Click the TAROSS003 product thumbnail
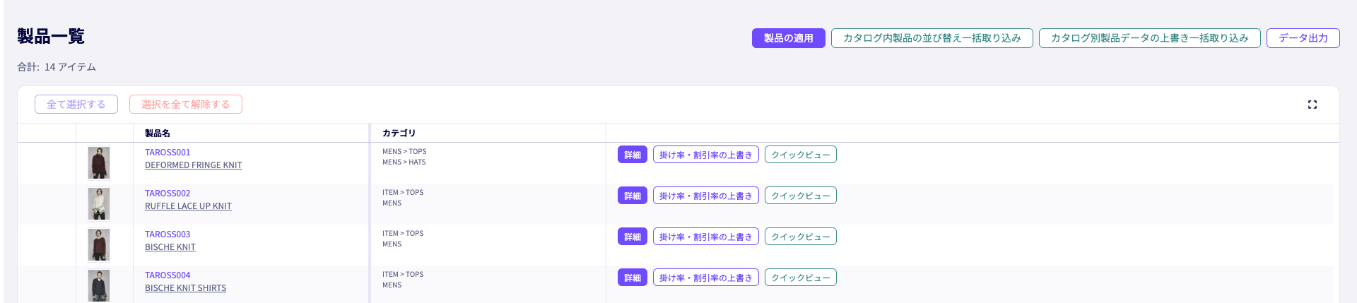The width and height of the screenshot is (1357, 303). (99, 245)
